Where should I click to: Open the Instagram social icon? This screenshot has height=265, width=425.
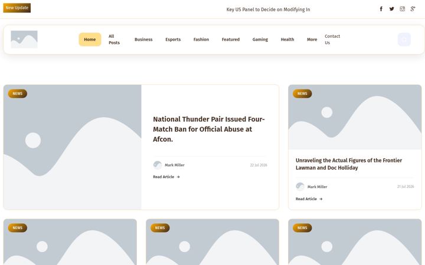pyautogui.click(x=402, y=9)
